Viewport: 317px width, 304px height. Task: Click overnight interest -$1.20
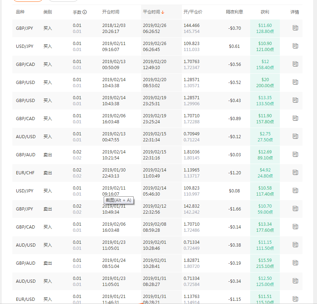(x=235, y=173)
